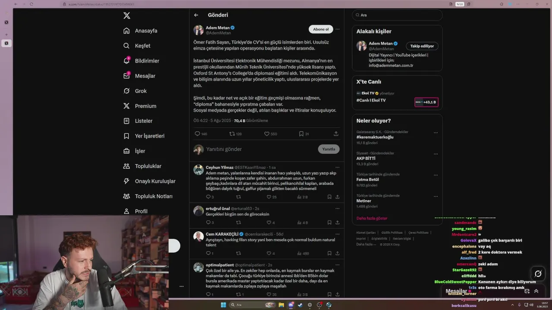Open Fatma Betül trend
Viewport: 552px width, 310px height.
coord(367,180)
